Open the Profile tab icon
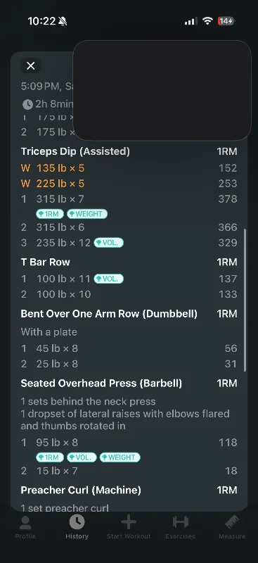This screenshot has width=258, height=563. (25, 522)
